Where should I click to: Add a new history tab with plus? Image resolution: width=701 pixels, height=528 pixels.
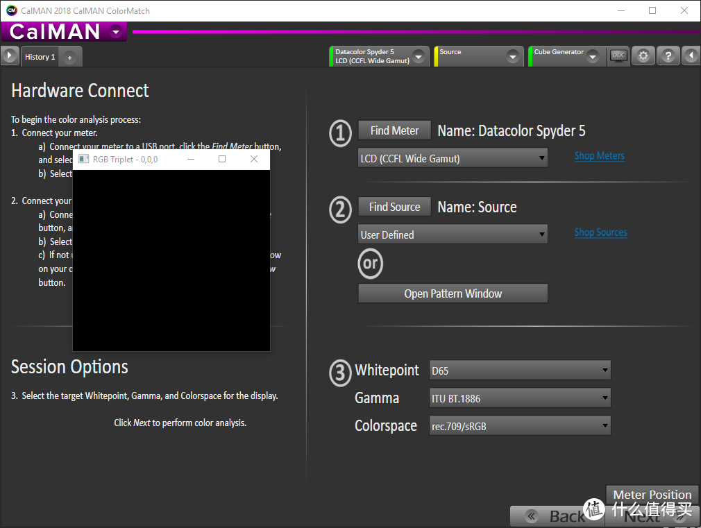coord(69,58)
